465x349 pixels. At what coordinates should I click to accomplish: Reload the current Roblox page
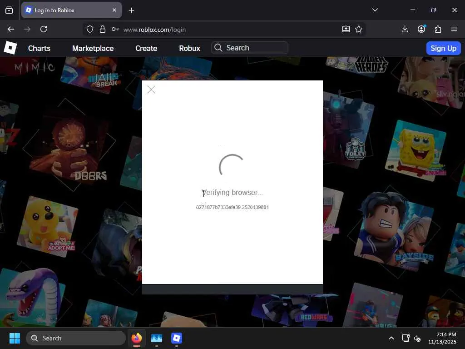pyautogui.click(x=44, y=29)
